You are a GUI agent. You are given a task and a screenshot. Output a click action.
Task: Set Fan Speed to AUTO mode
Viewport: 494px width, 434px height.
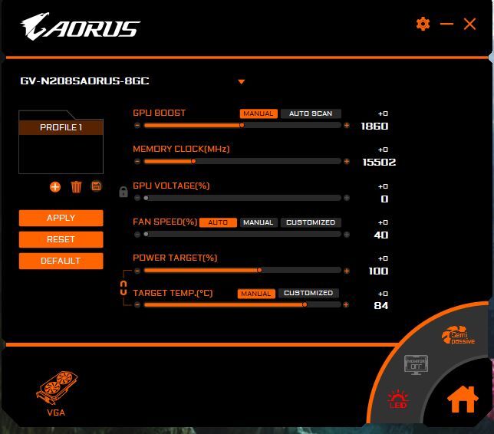pyautogui.click(x=218, y=222)
